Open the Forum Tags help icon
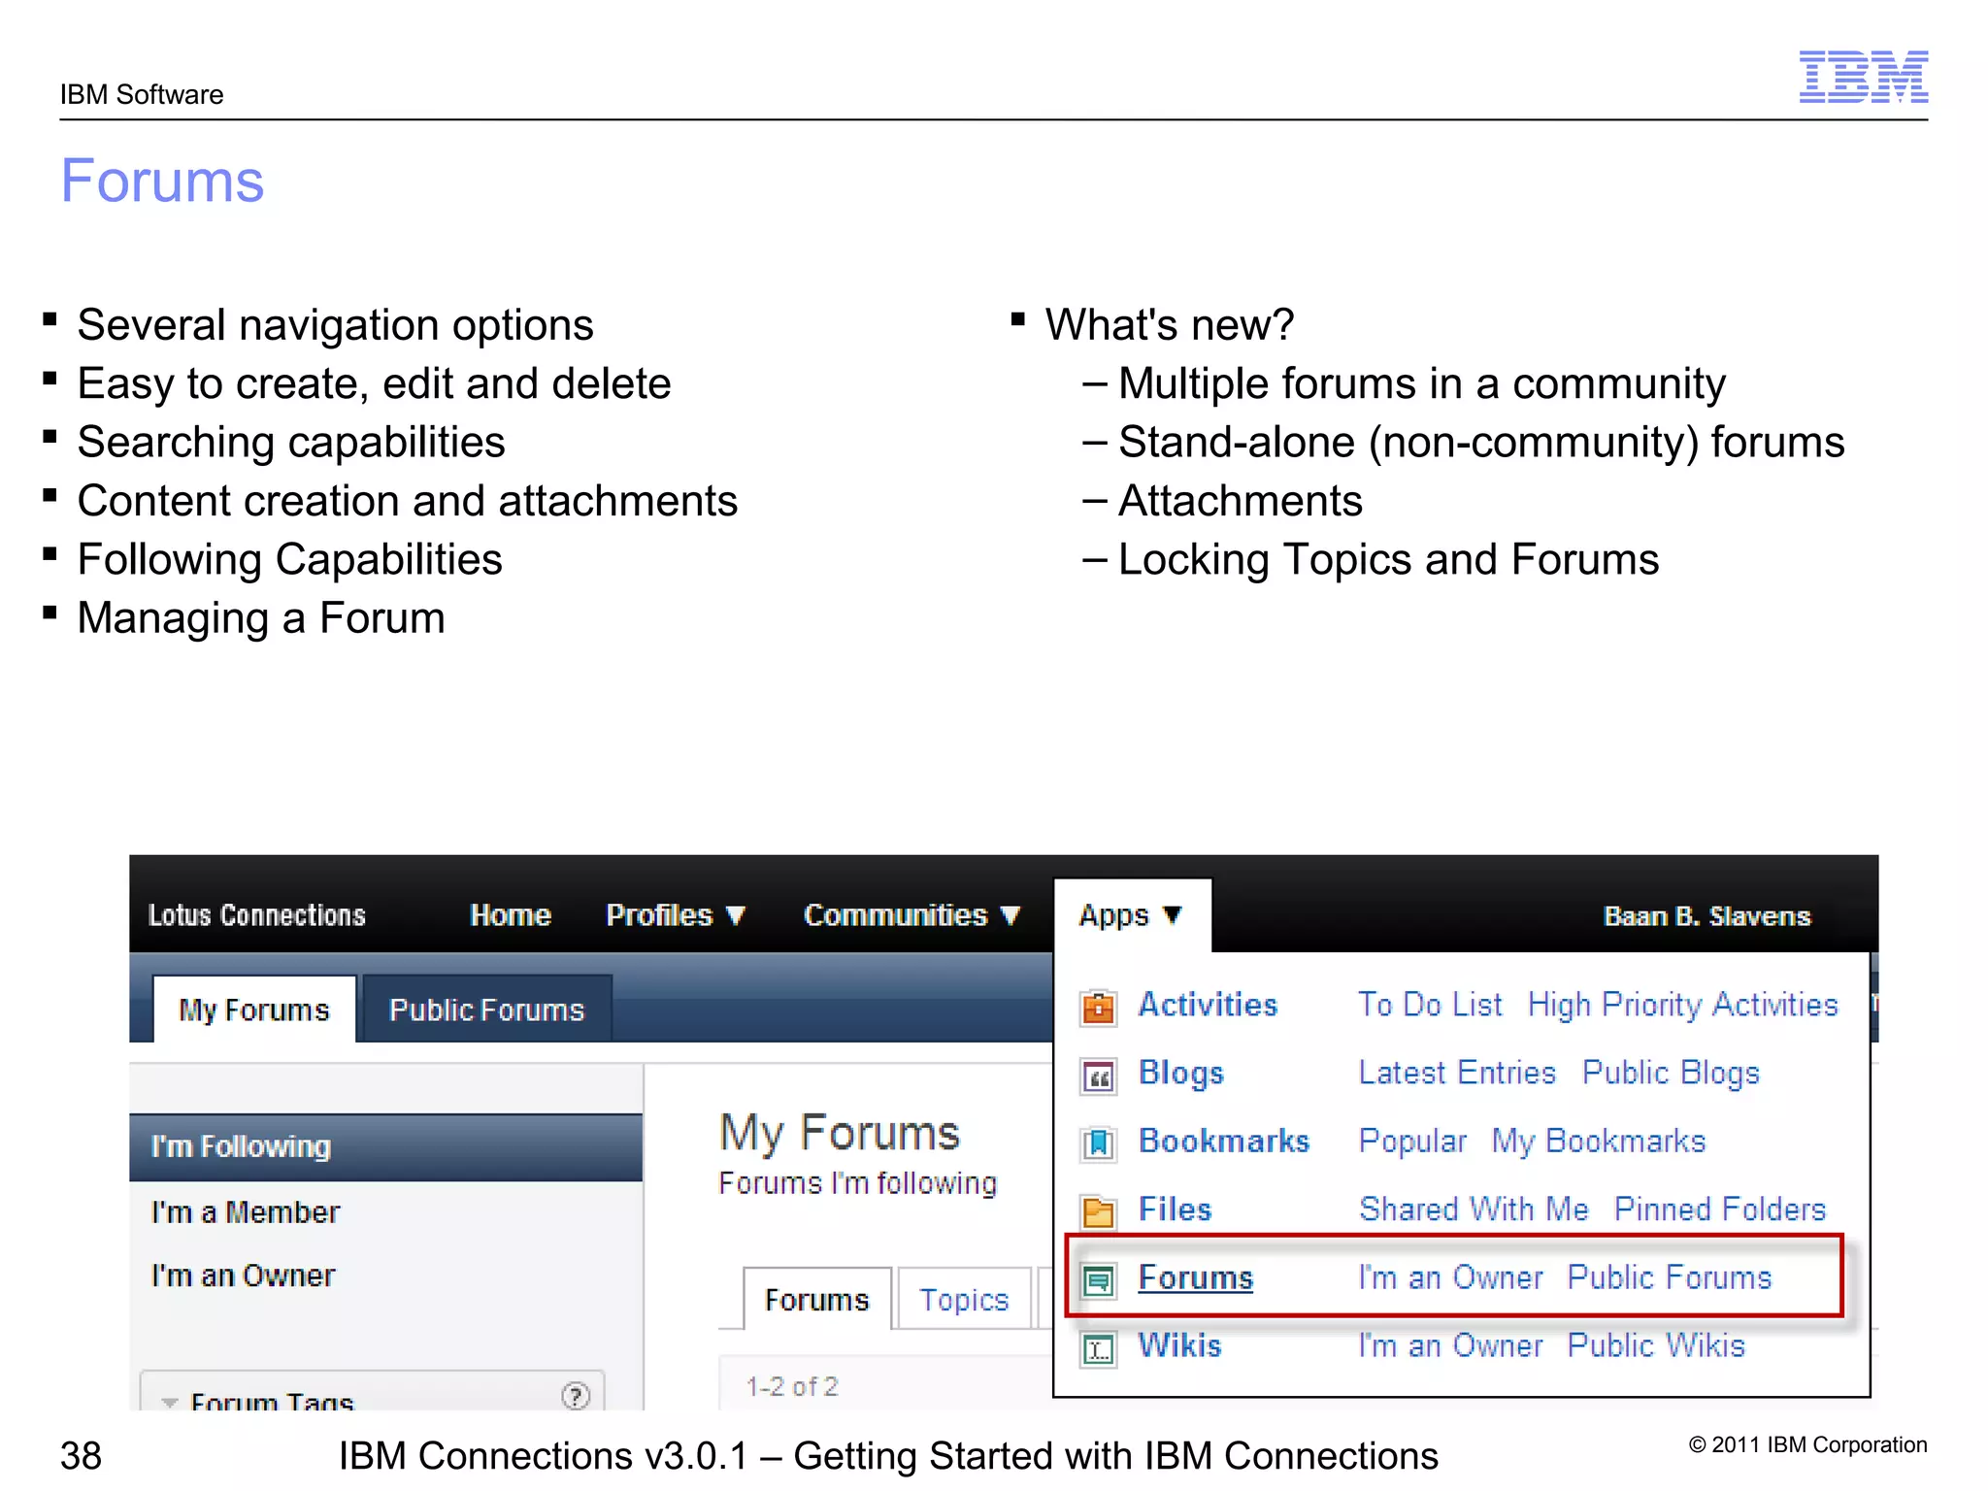This screenshot has width=1988, height=1491. click(x=576, y=1396)
